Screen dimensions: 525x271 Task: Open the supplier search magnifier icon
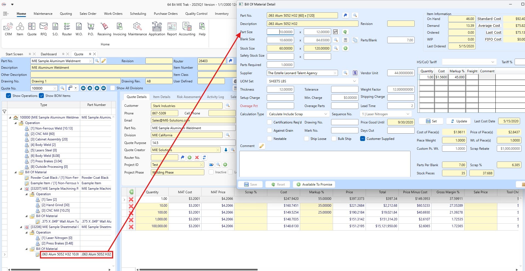coord(345,73)
